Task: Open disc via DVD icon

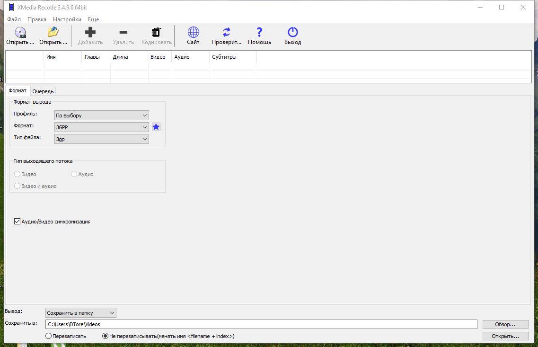Action: [x=20, y=32]
